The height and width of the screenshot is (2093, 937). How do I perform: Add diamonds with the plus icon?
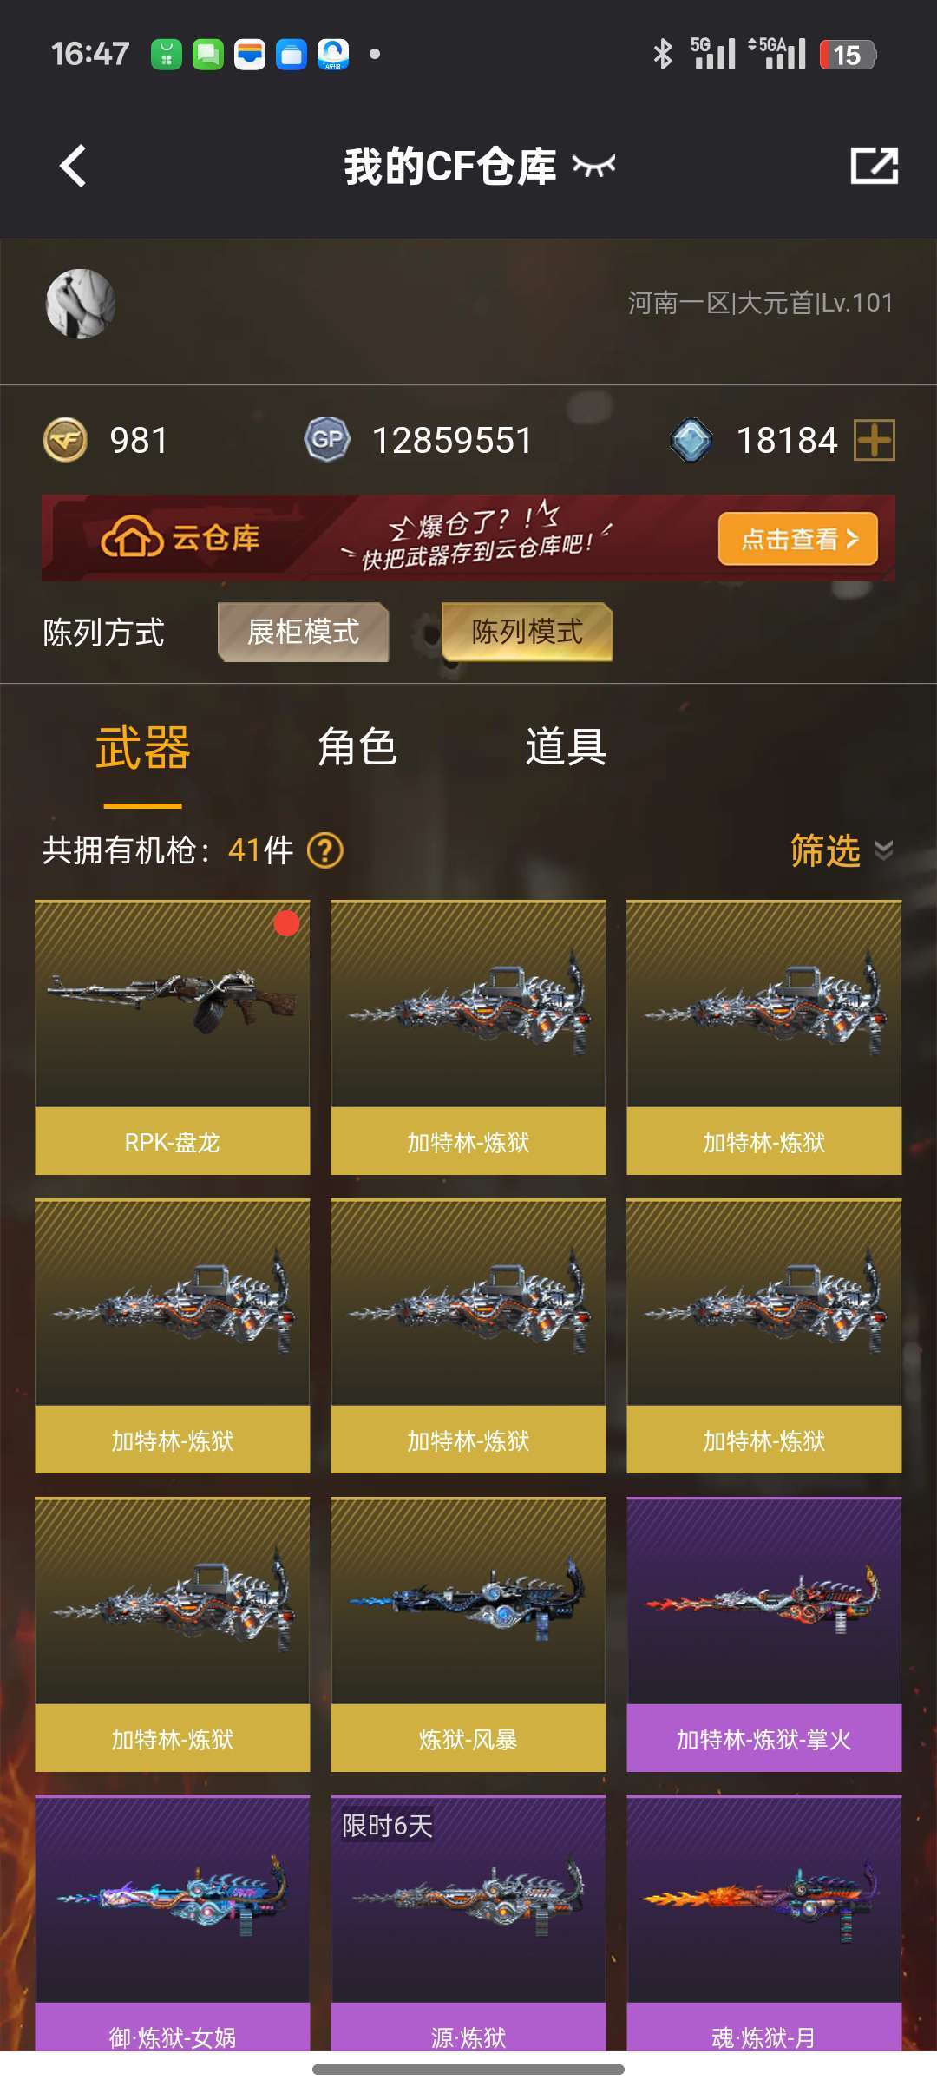(x=875, y=440)
